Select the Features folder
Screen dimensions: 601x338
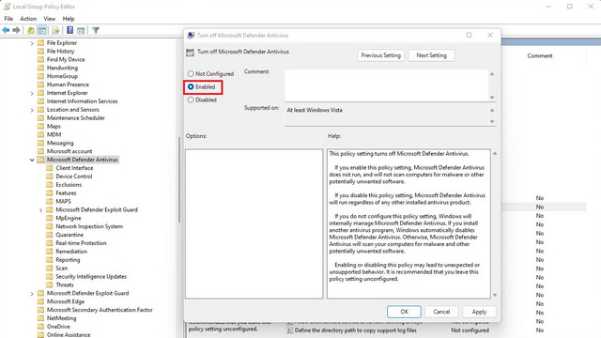pyautogui.click(x=66, y=193)
